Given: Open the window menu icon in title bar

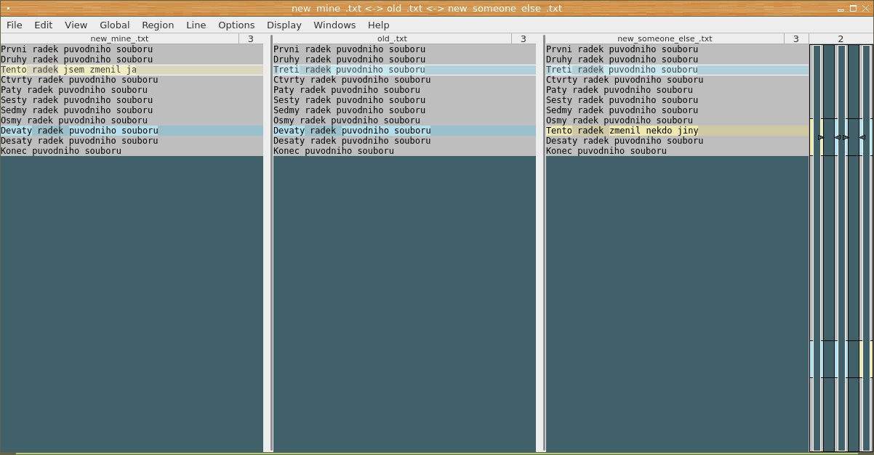Looking at the screenshot, I should point(8,8).
